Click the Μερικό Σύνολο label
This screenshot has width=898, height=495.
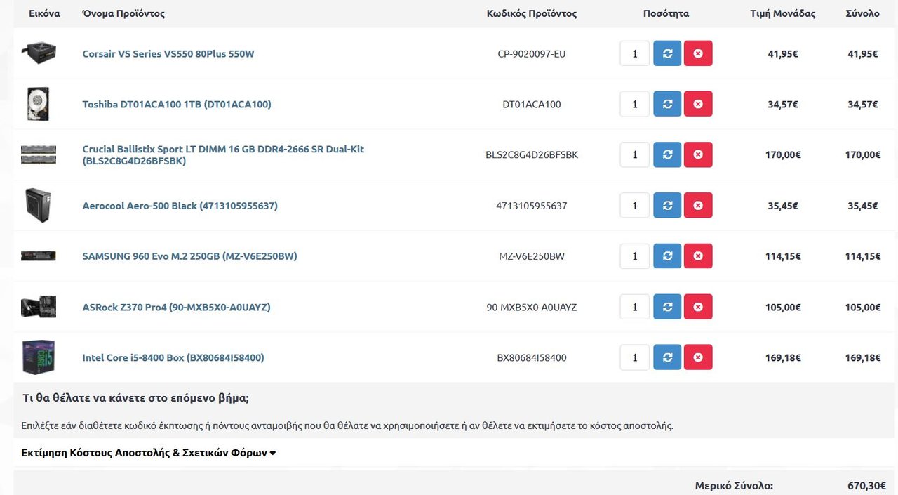click(x=734, y=485)
